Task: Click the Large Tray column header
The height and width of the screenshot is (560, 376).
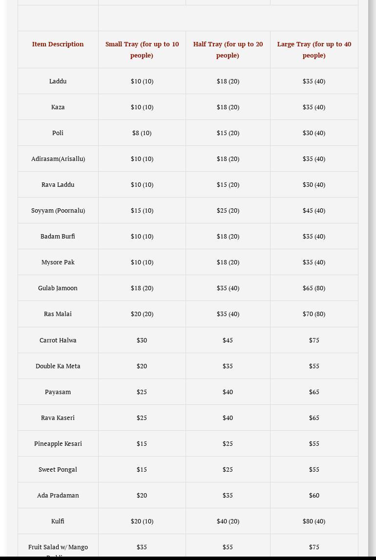Action: click(314, 49)
